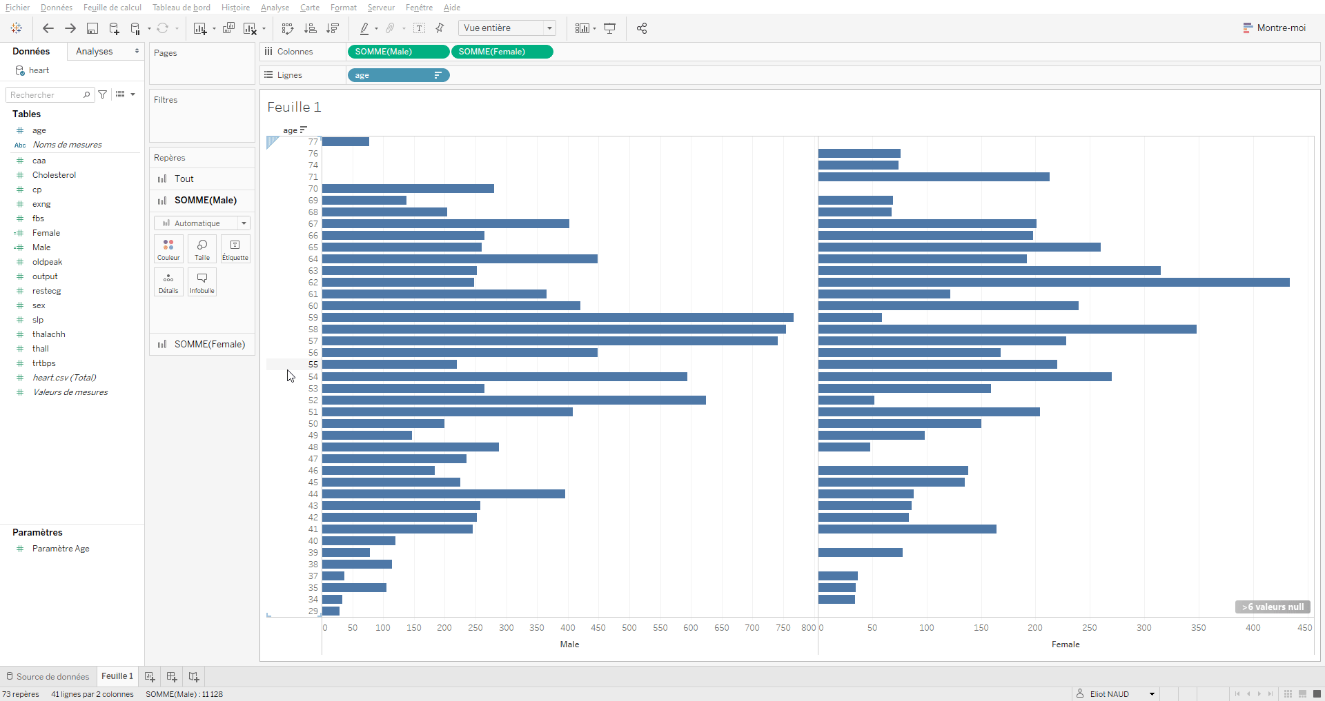Swap rows and columns icon

(288, 28)
